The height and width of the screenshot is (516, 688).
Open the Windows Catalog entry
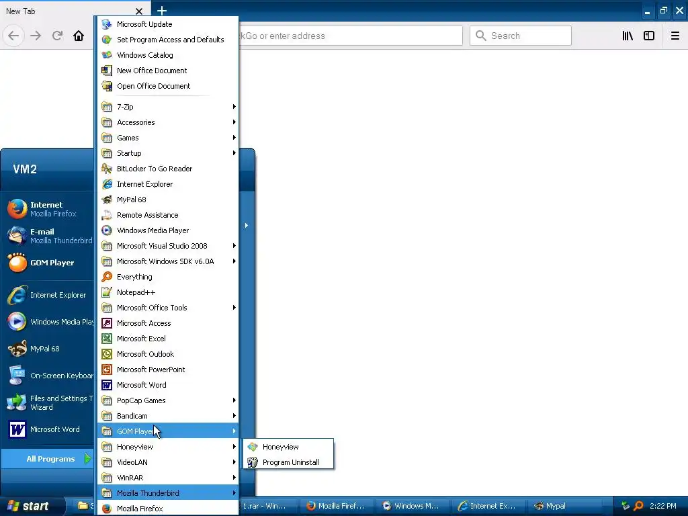pos(167,55)
